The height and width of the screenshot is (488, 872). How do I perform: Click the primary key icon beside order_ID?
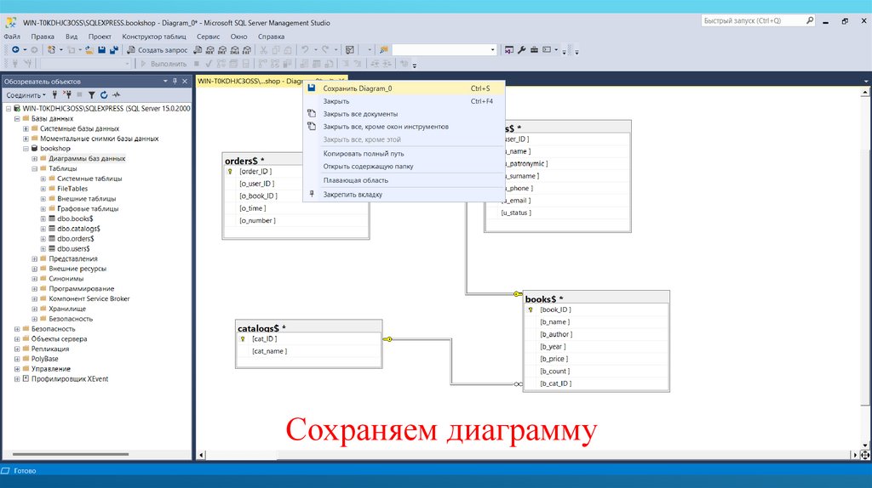click(x=230, y=172)
